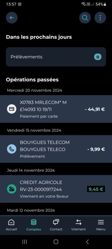Tap the 9,45 € green amount
112x249 pixels.
pos(96,189)
